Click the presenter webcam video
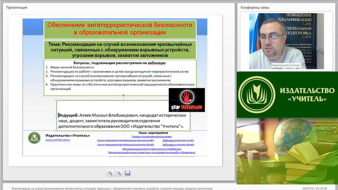The height and width of the screenshot is (190, 338). (x=287, y=41)
